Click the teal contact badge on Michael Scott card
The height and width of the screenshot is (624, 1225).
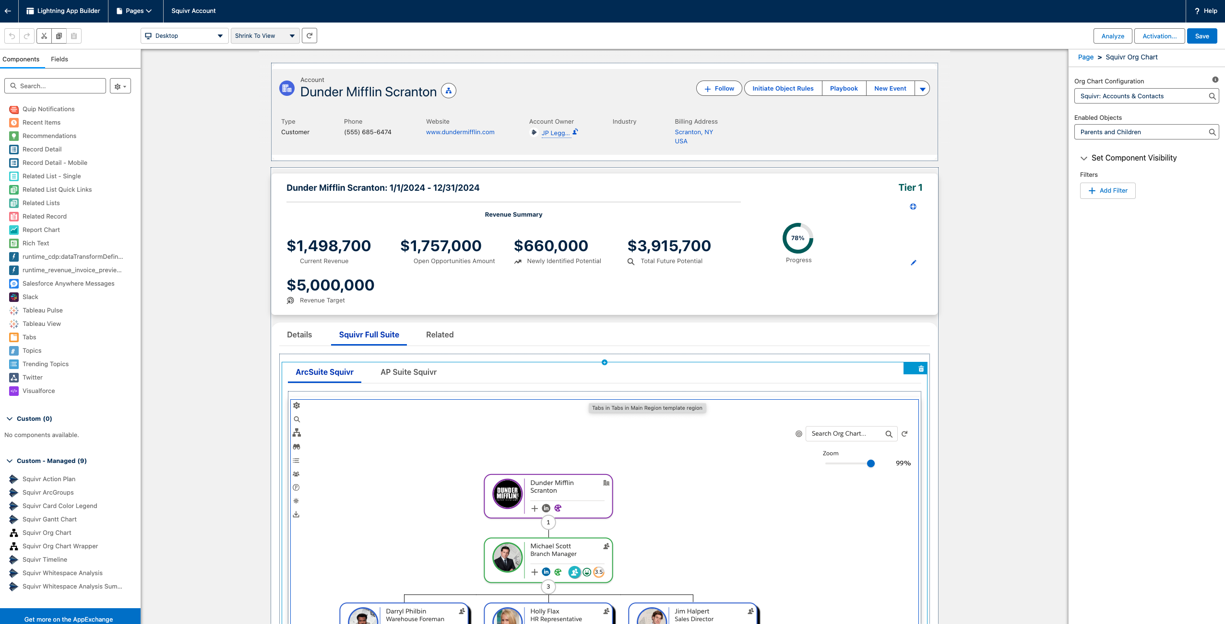pos(574,572)
